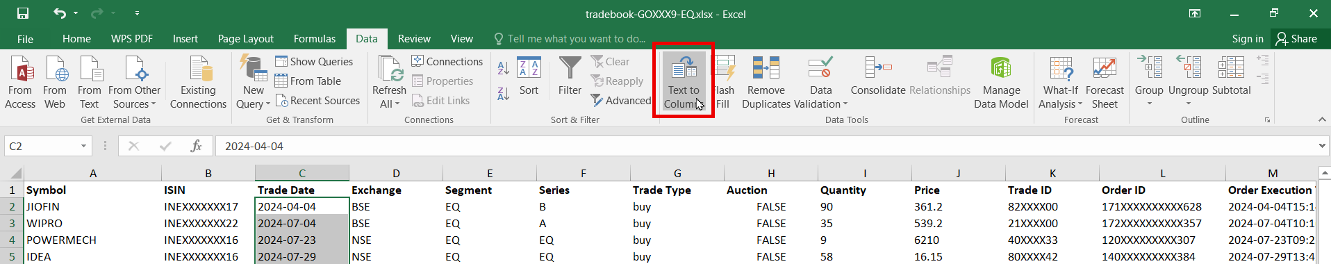Open the Insert tab
The image size is (1331, 264).
tap(185, 39)
